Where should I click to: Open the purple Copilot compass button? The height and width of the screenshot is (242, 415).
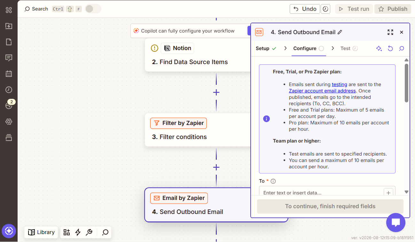(9, 231)
